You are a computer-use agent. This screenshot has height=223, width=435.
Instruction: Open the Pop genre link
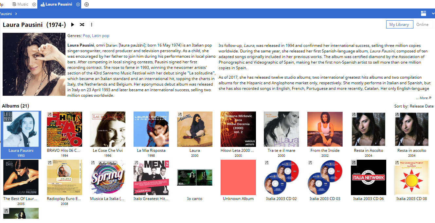(86, 36)
